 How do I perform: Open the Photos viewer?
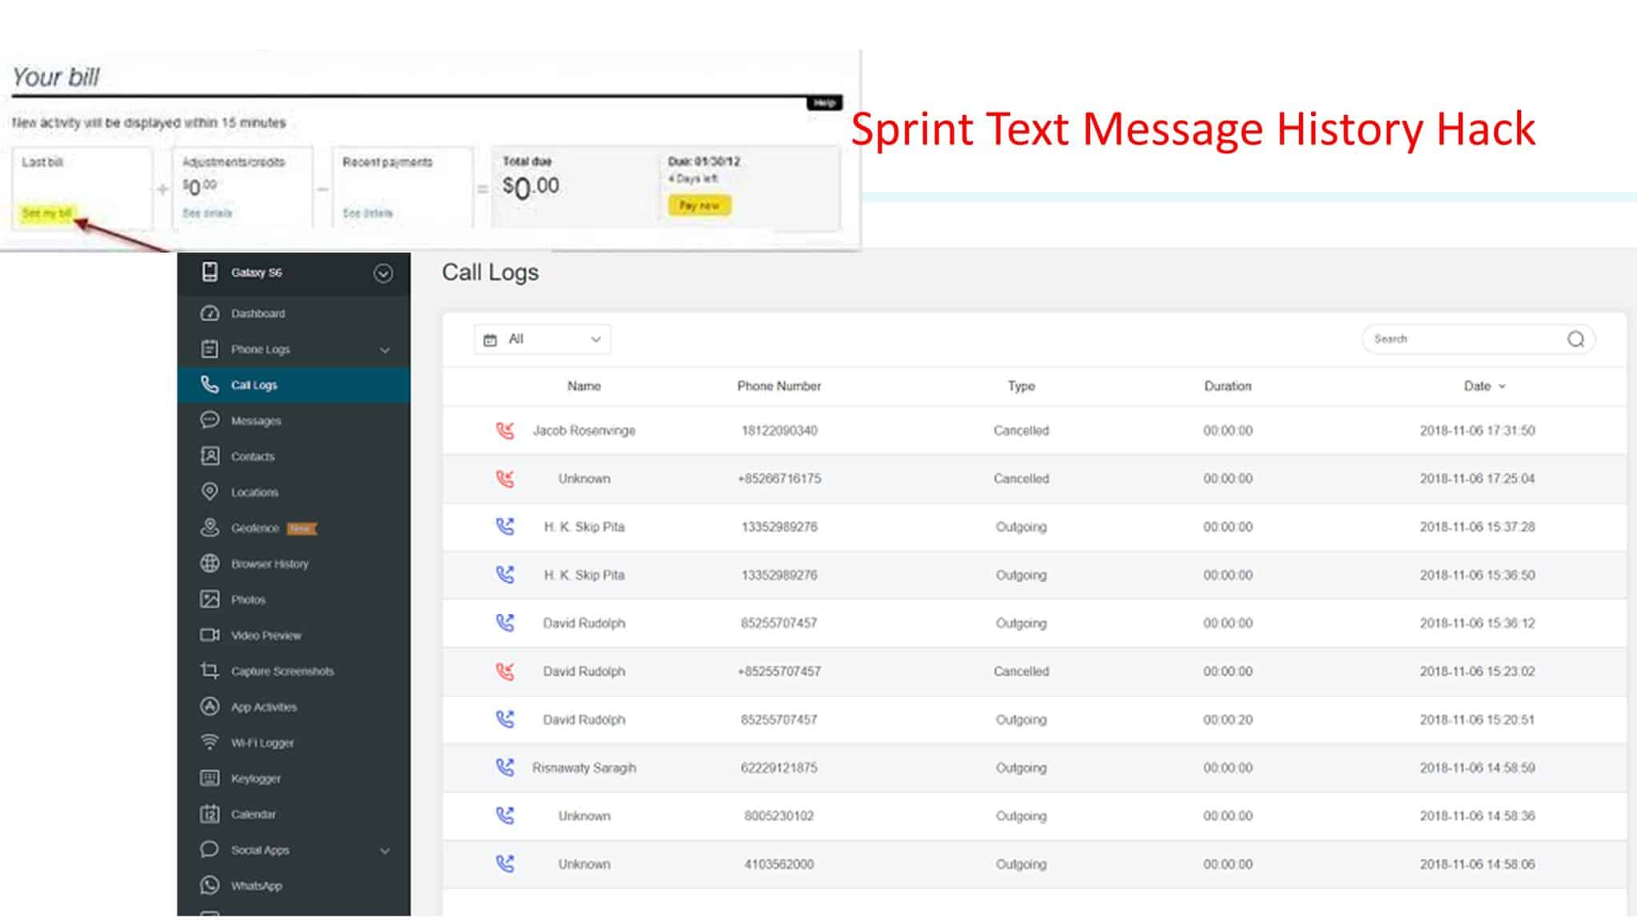pos(249,600)
